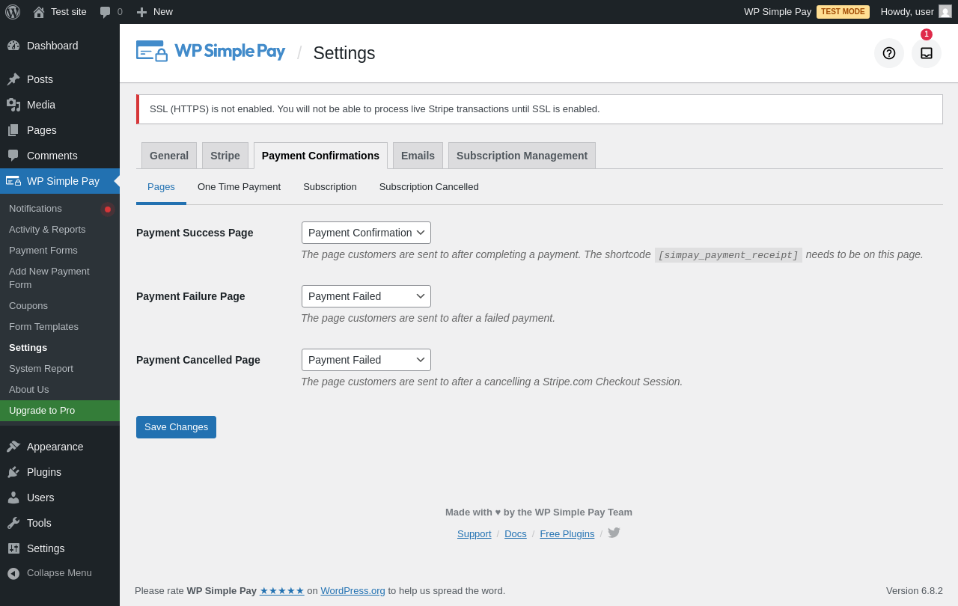Image resolution: width=958 pixels, height=606 pixels.
Task: Click the SSL not enabled notice text
Action: click(374, 109)
